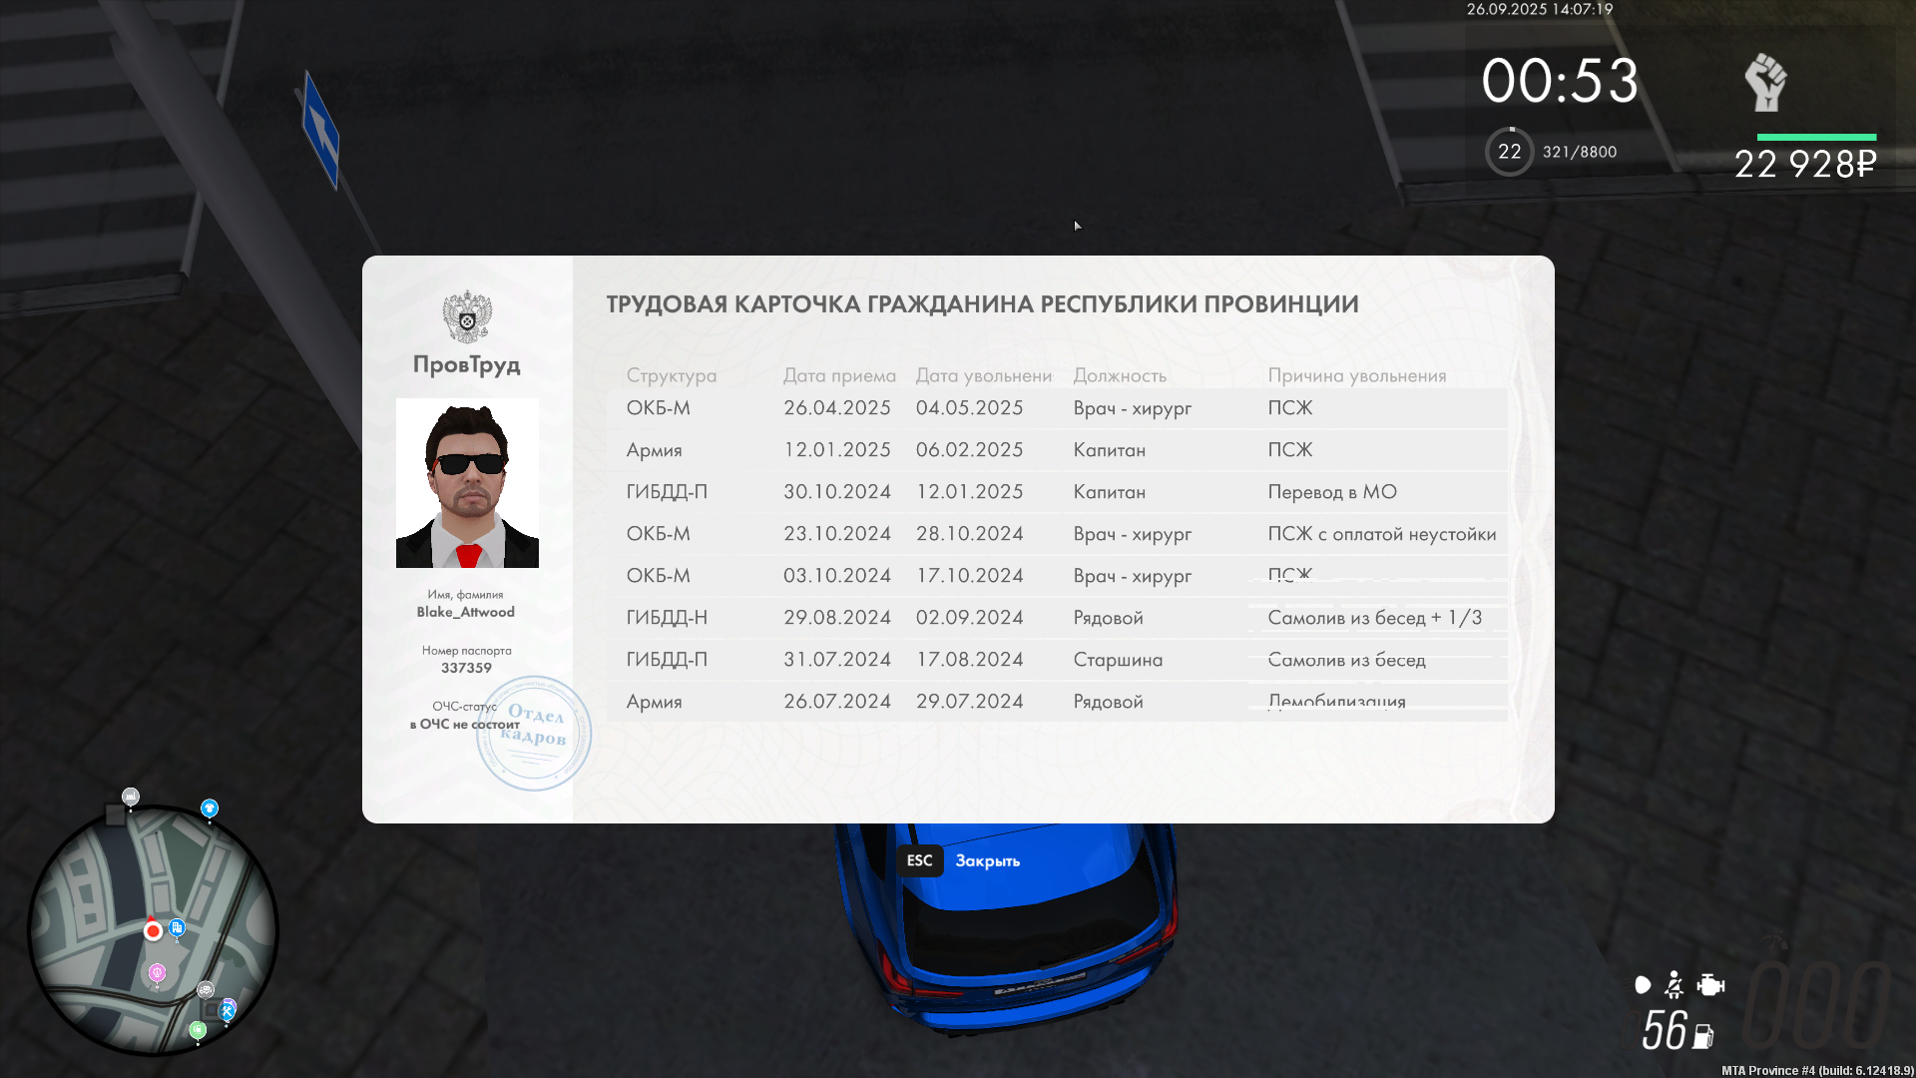
Task: Select the blue building map marker
Action: coord(177,927)
